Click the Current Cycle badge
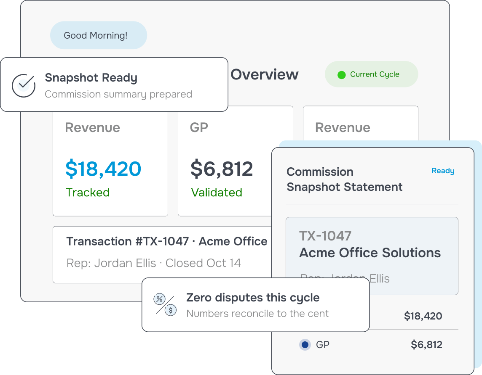This screenshot has height=375, width=482. click(x=371, y=74)
